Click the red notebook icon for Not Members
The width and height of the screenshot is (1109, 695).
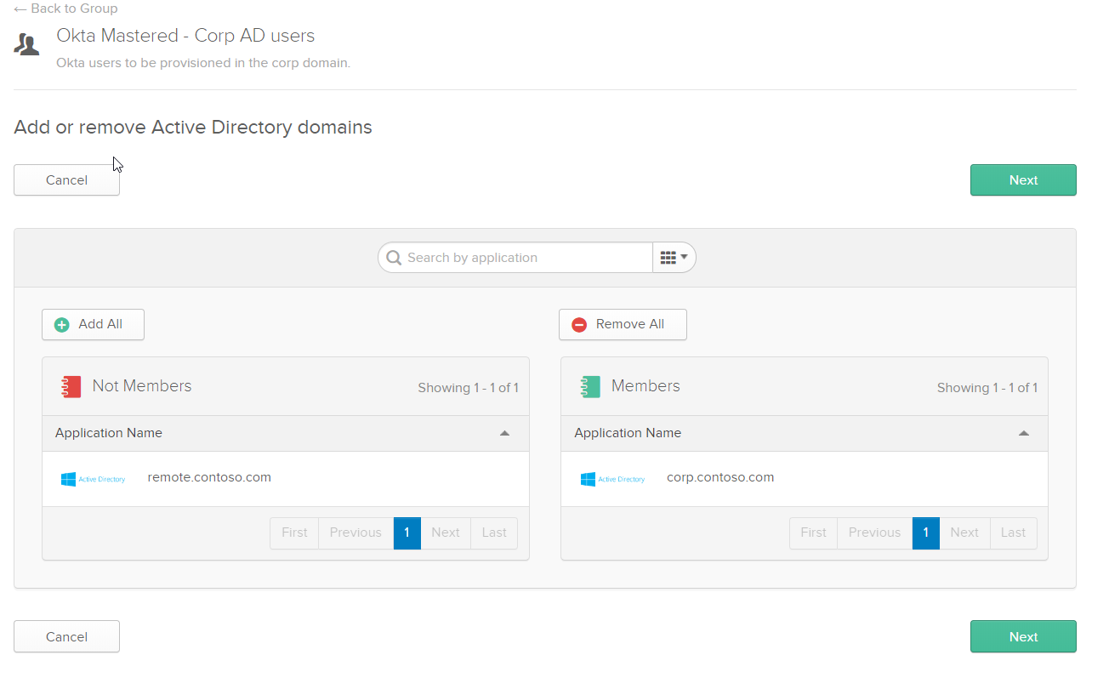coord(71,387)
